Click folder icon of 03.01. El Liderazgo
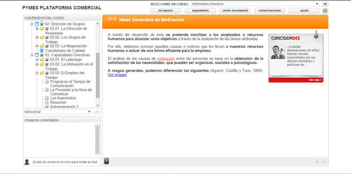 (42, 60)
